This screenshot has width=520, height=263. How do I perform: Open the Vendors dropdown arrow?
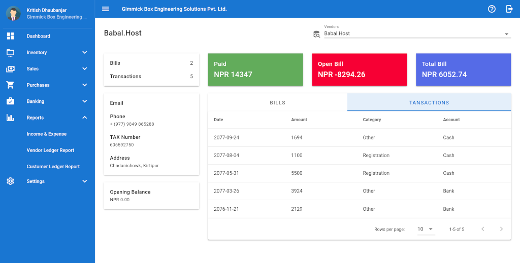click(x=506, y=34)
